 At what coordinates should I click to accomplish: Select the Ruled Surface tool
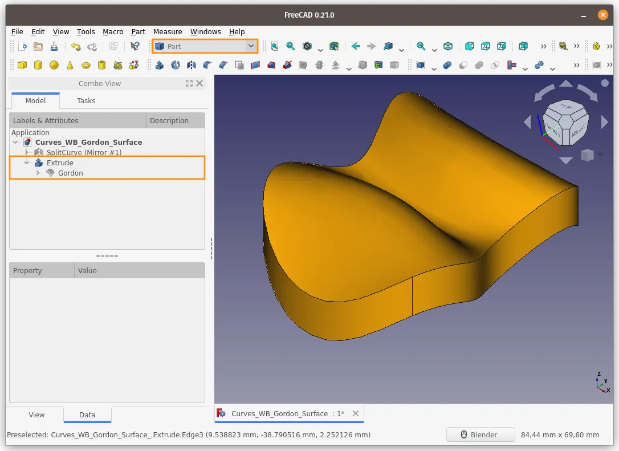(x=255, y=65)
